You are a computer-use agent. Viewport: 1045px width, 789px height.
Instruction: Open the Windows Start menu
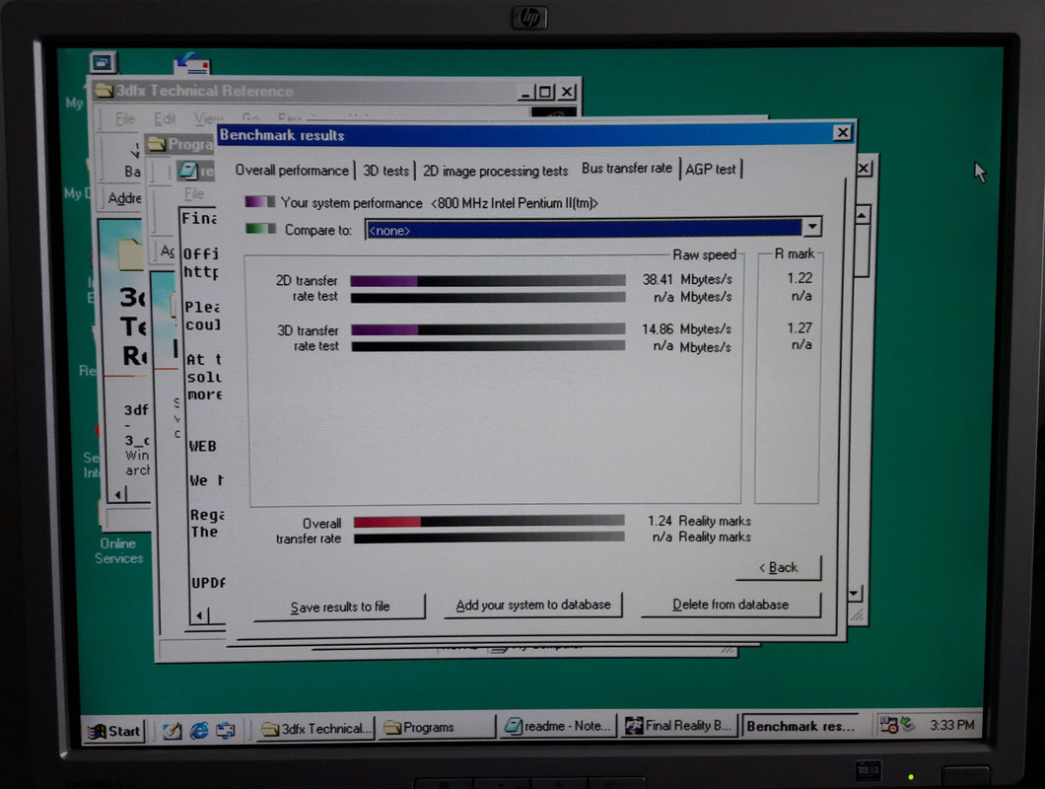(x=114, y=731)
